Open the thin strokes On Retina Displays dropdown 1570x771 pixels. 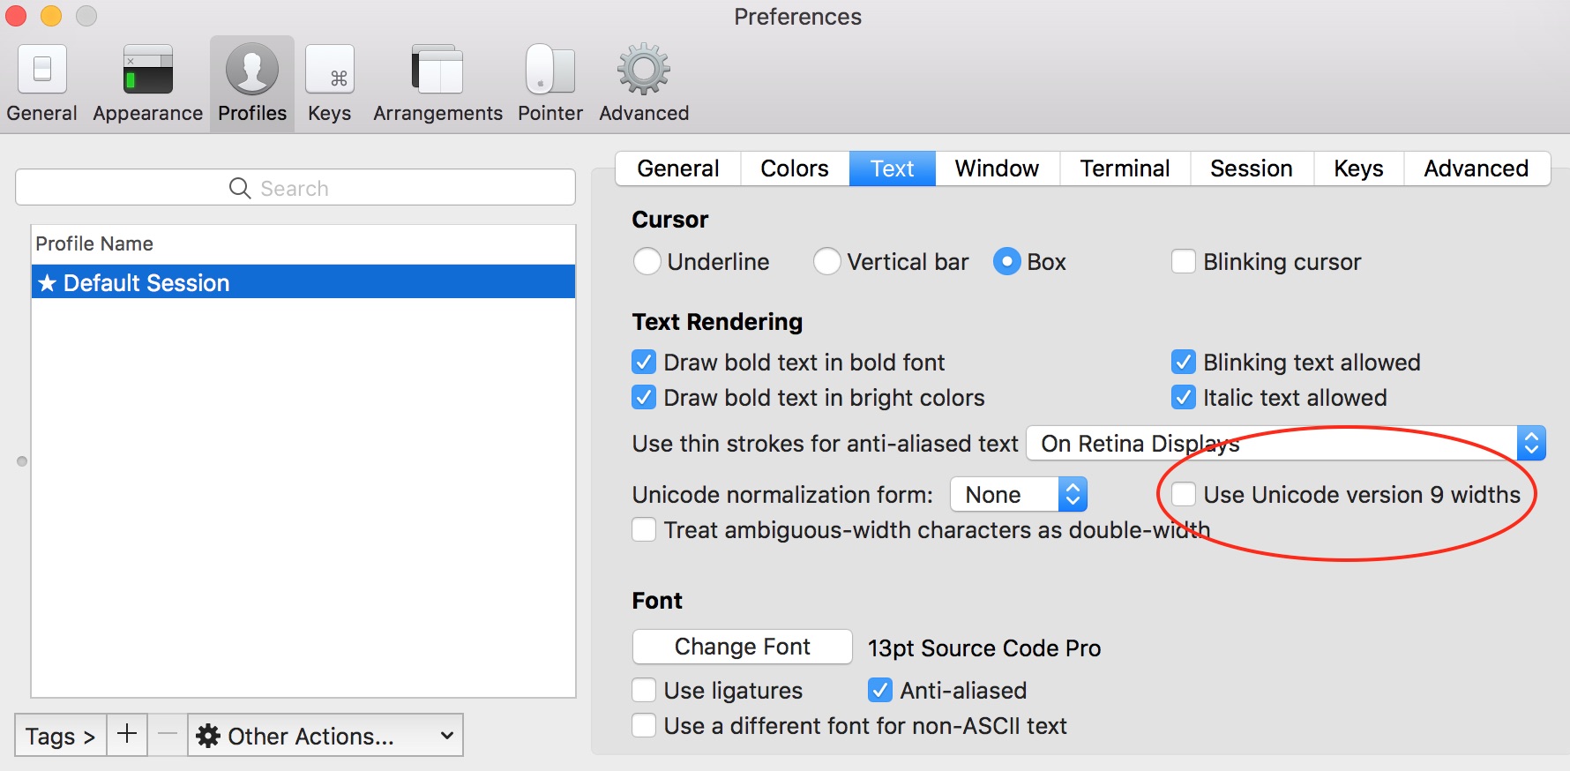point(1286,443)
